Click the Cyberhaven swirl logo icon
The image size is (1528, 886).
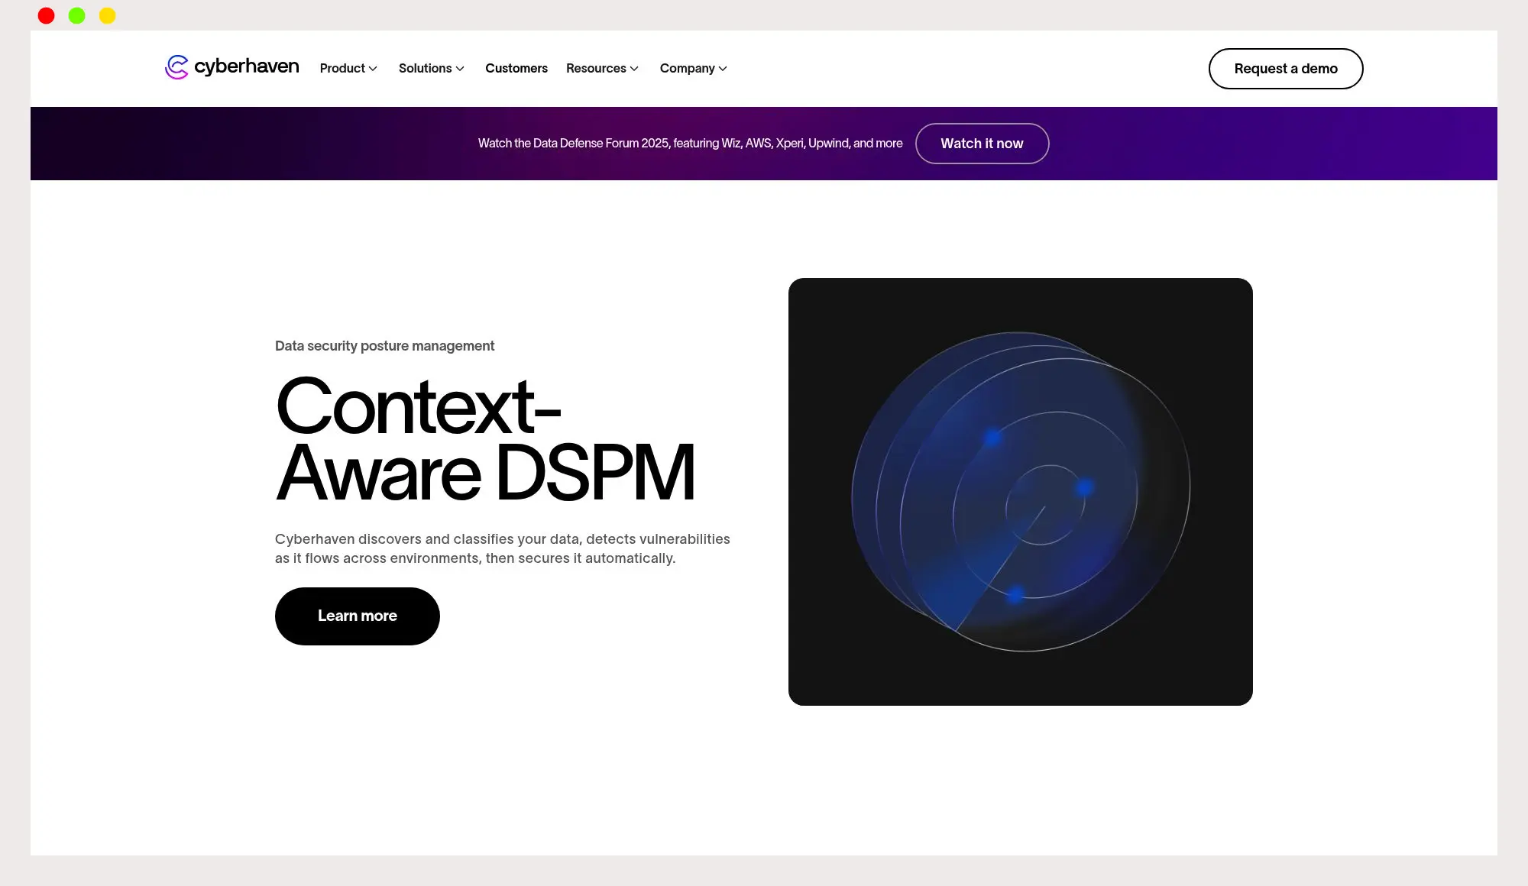(x=176, y=67)
